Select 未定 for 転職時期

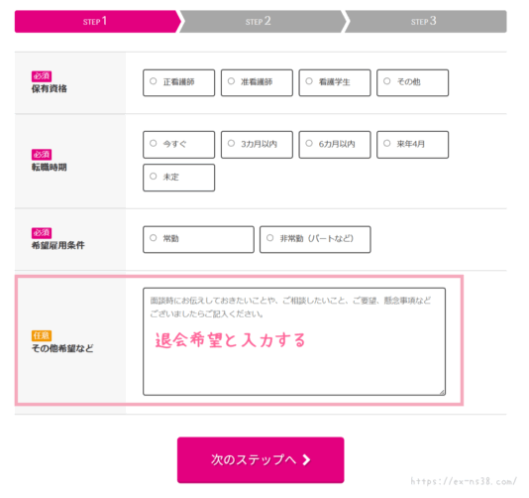coord(178,178)
